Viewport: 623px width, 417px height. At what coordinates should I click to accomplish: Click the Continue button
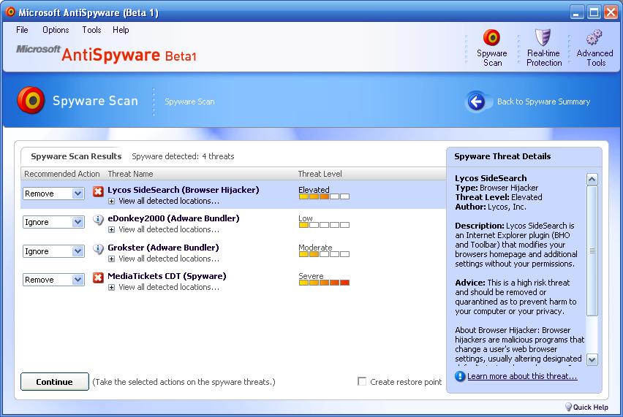coord(54,381)
